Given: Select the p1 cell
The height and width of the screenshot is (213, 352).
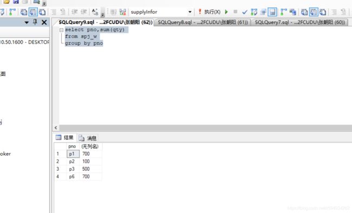Looking at the screenshot, I should coord(73,154).
